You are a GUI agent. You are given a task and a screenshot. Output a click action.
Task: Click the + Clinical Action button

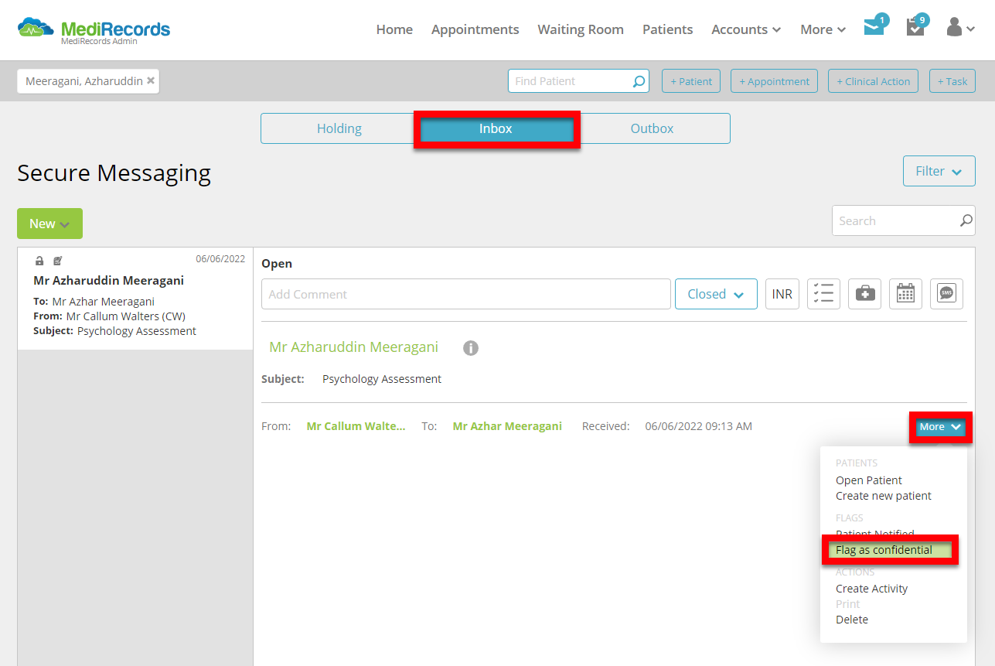tap(873, 81)
